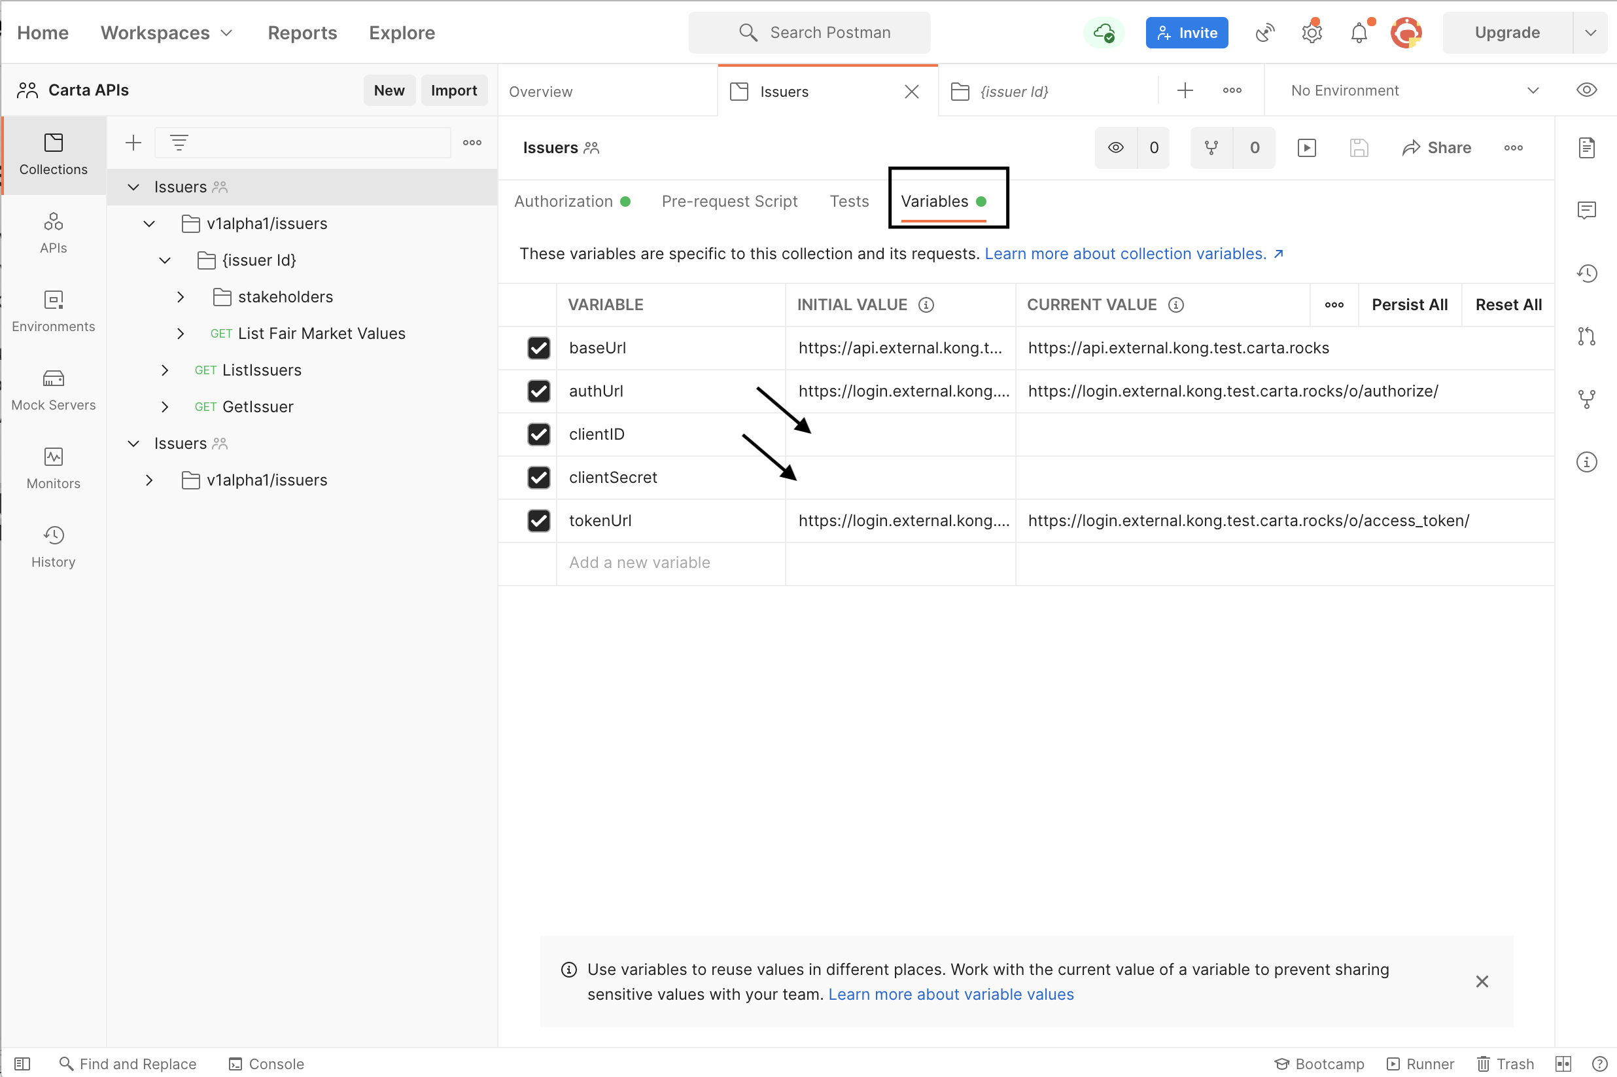Open the collection info icon in right sidebar
The image size is (1617, 1077).
tap(1587, 461)
